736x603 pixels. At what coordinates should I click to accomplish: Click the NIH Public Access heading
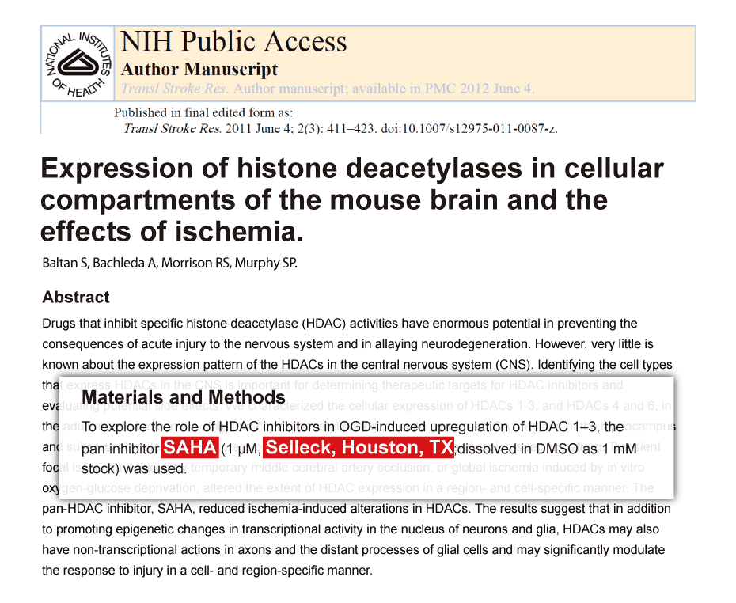(233, 42)
